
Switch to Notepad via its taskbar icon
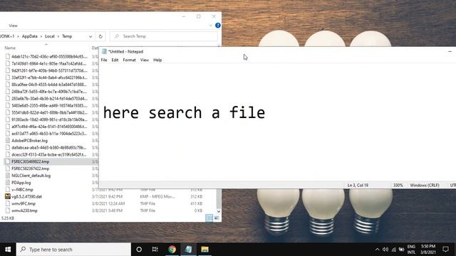[x=188, y=250]
